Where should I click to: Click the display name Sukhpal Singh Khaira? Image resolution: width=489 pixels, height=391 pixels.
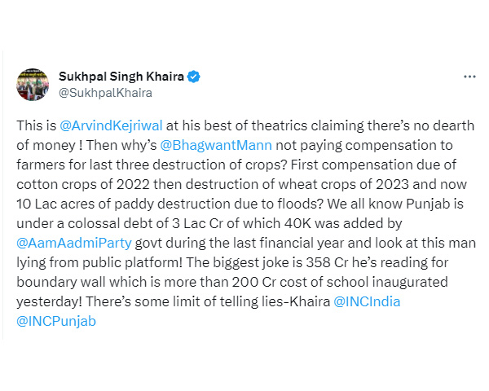[121, 77]
